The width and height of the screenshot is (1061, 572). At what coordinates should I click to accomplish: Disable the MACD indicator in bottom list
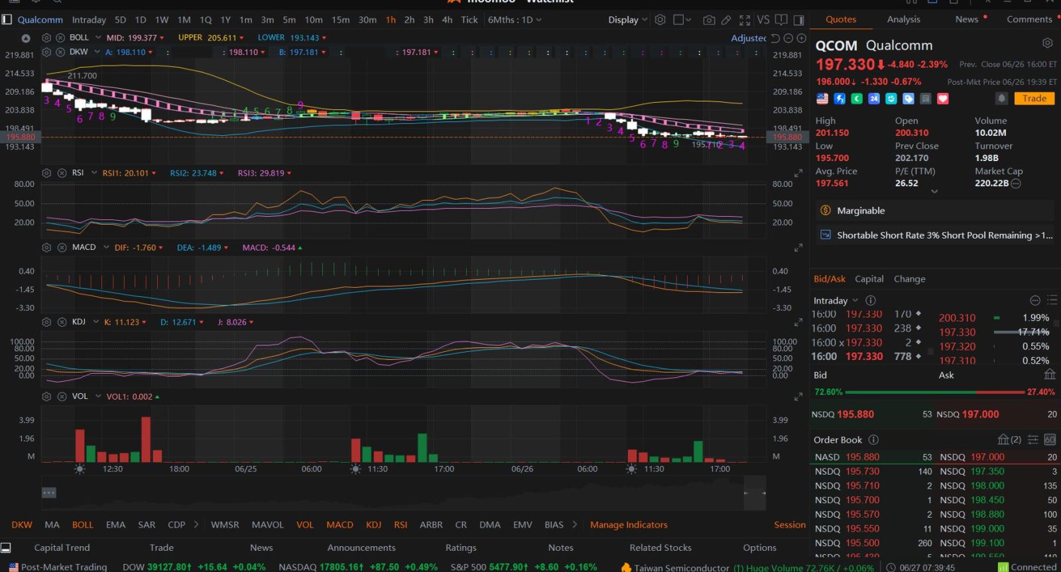click(x=340, y=524)
